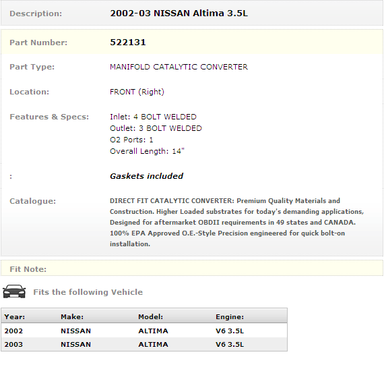The height and width of the screenshot is (365, 384).
Task: Click the Overall Length: 14" spec
Action: point(147,151)
